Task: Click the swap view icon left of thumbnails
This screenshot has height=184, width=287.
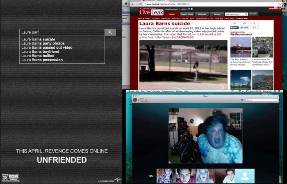Action: (x=151, y=176)
